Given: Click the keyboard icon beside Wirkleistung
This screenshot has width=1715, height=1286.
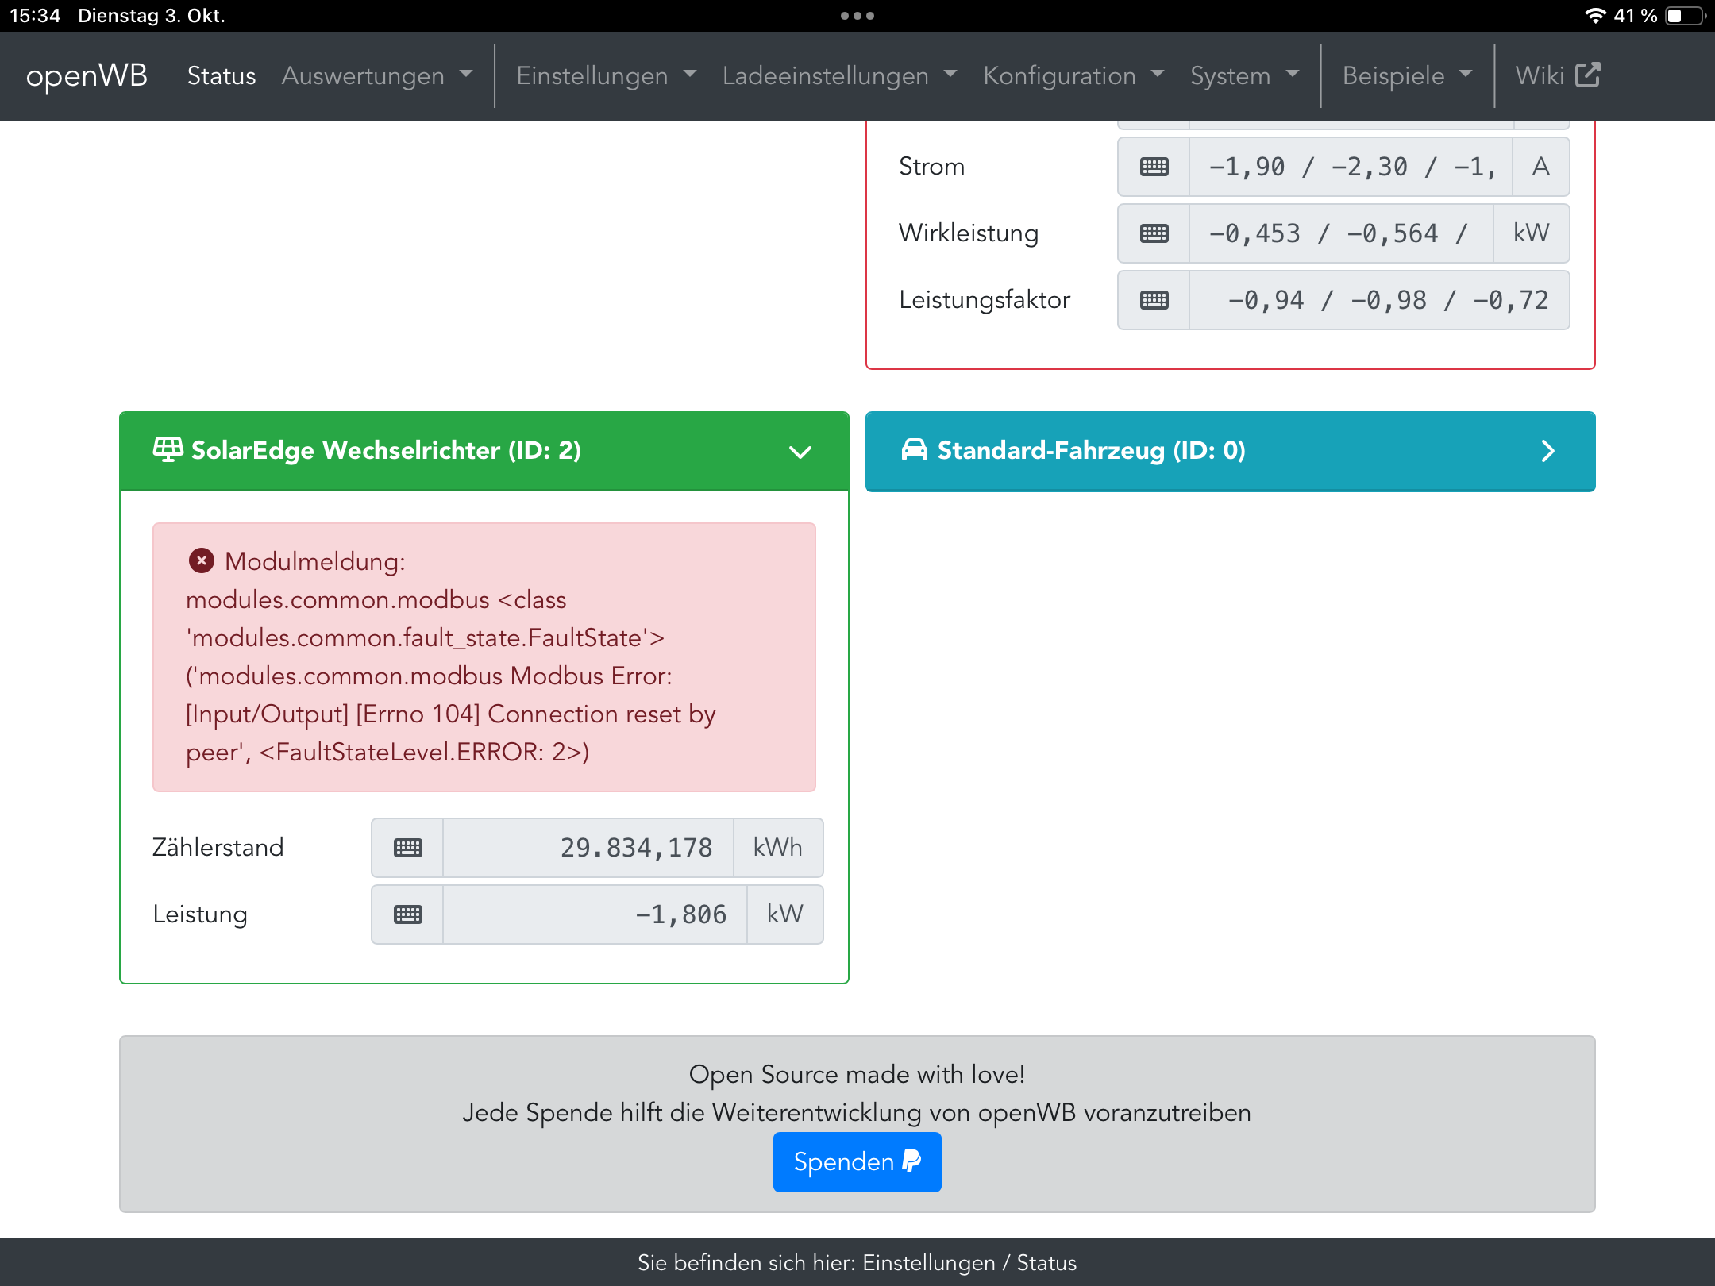Looking at the screenshot, I should tap(1154, 233).
